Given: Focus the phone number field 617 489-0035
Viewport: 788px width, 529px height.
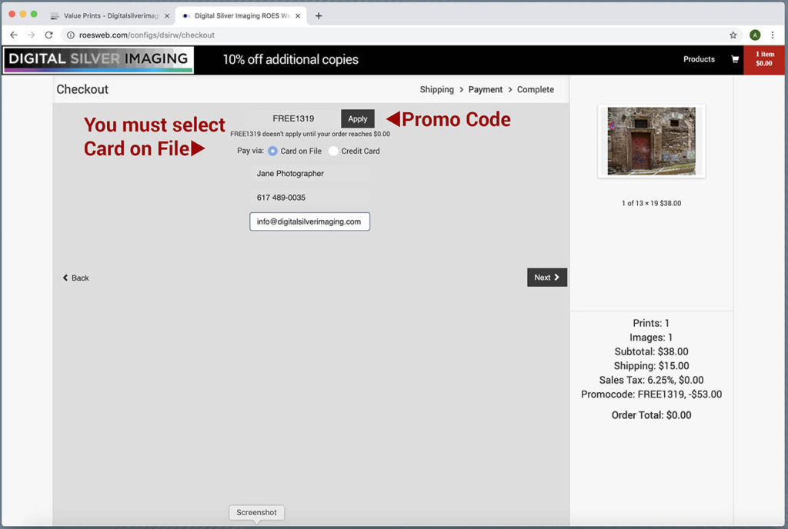Looking at the screenshot, I should [x=309, y=198].
